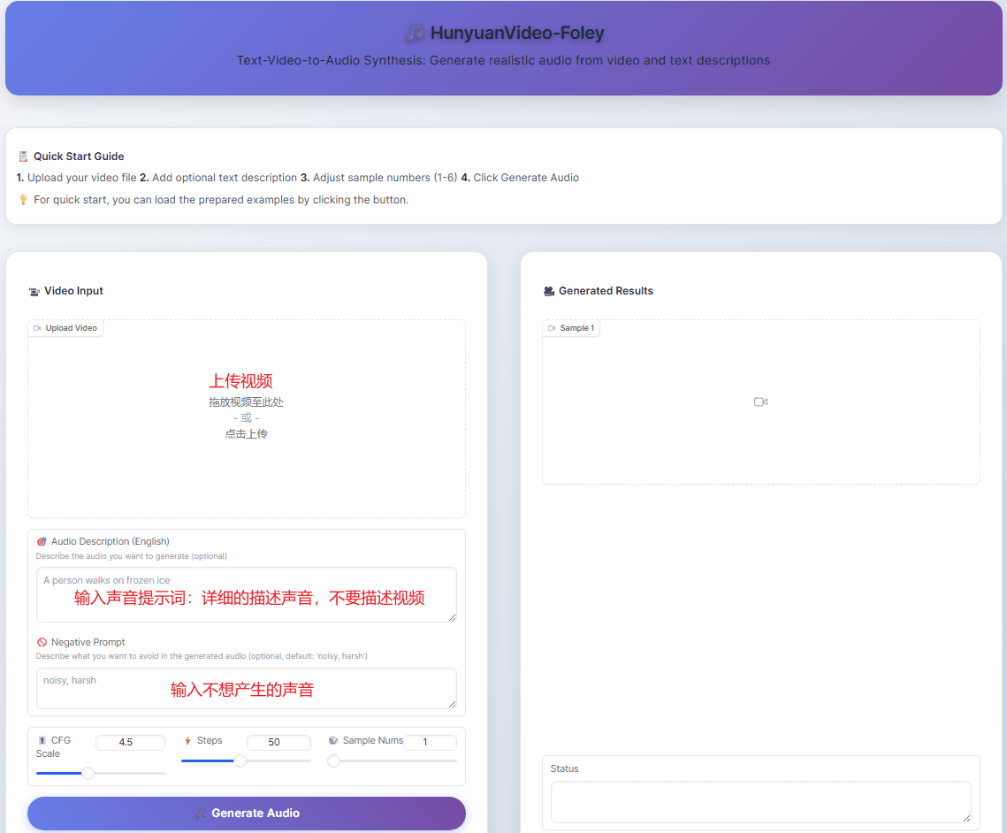Click the Steps slider handle
This screenshot has width=1007, height=833.
coord(240,760)
